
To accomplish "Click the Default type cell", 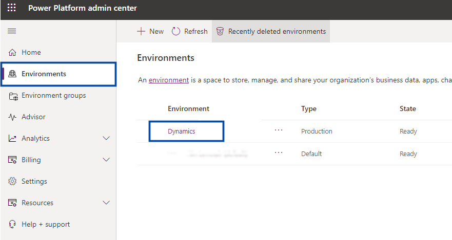I will coord(311,154).
